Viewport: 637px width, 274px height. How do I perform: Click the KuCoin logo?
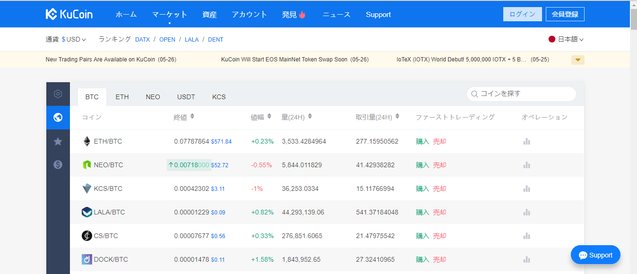click(x=69, y=14)
